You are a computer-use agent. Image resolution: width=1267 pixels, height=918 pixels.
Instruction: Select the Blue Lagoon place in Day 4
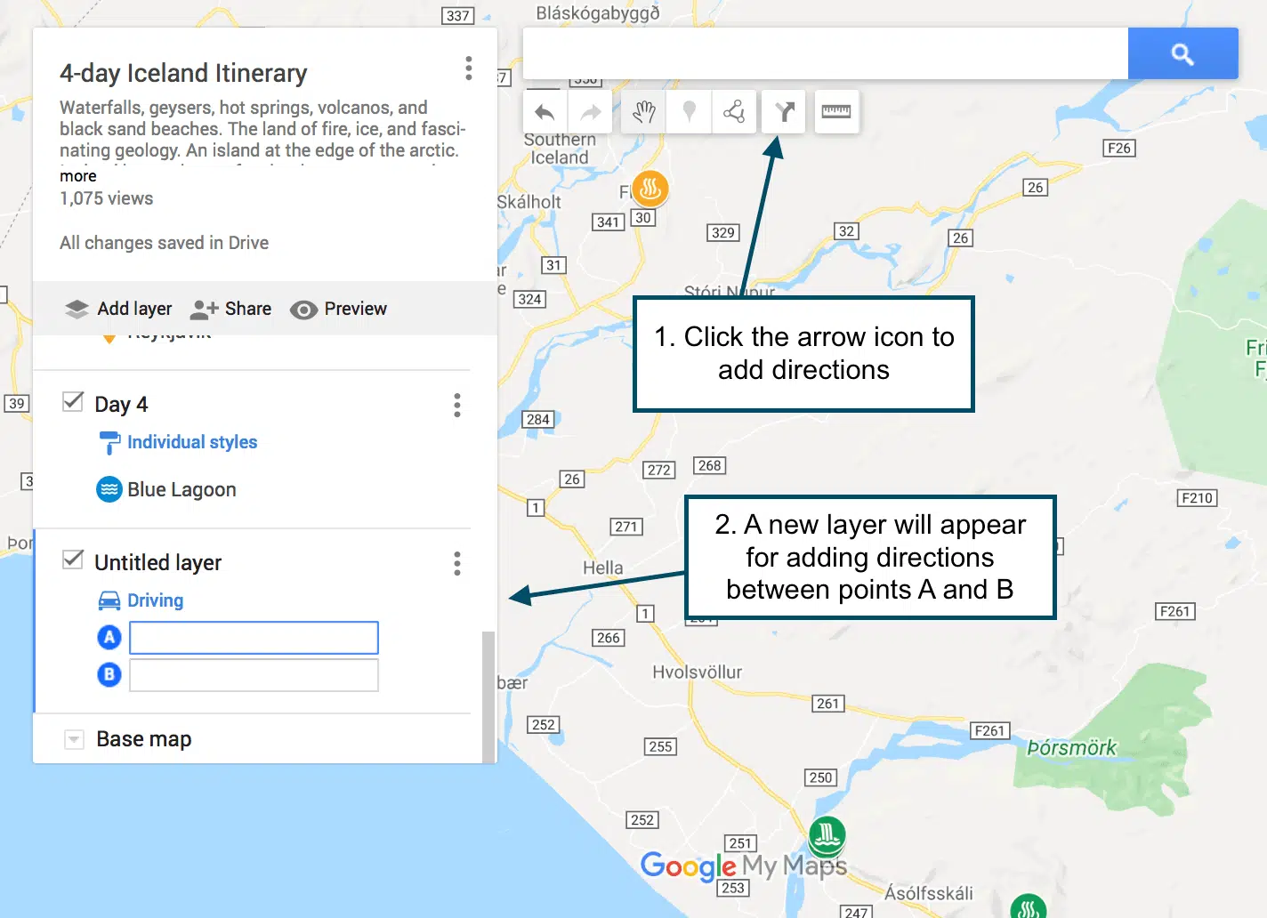[x=182, y=490]
